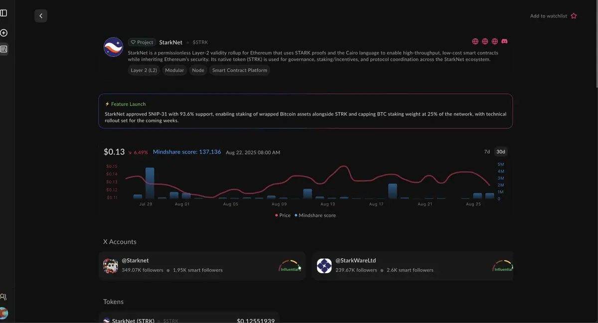Click the StarkNet project logo
This screenshot has height=323, width=598.
click(x=113, y=47)
